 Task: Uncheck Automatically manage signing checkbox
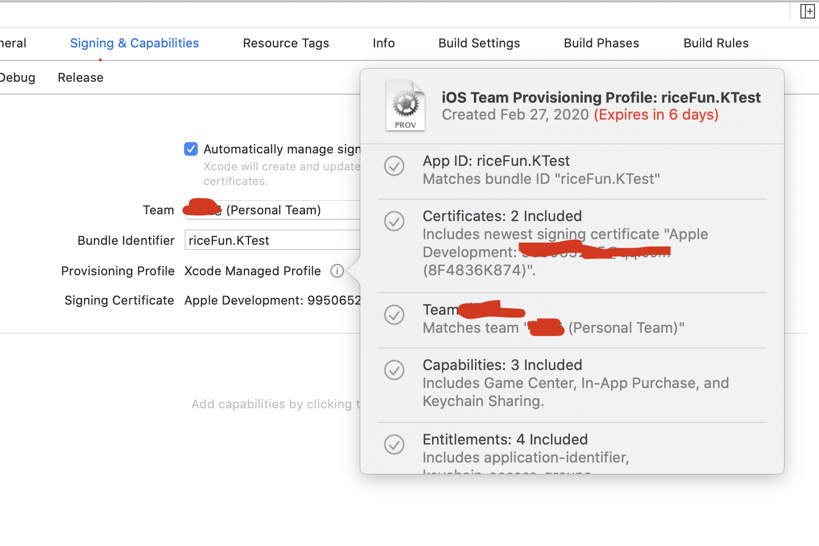[x=191, y=149]
